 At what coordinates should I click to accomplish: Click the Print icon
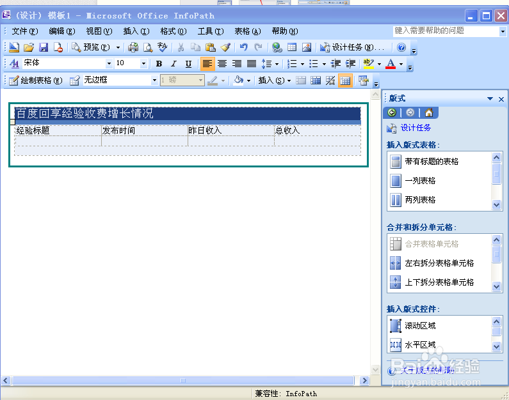tap(133, 48)
